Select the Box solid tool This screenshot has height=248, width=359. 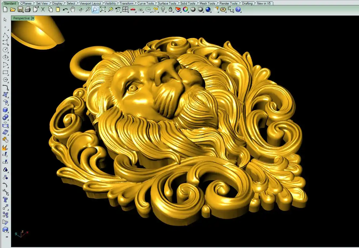5,110
